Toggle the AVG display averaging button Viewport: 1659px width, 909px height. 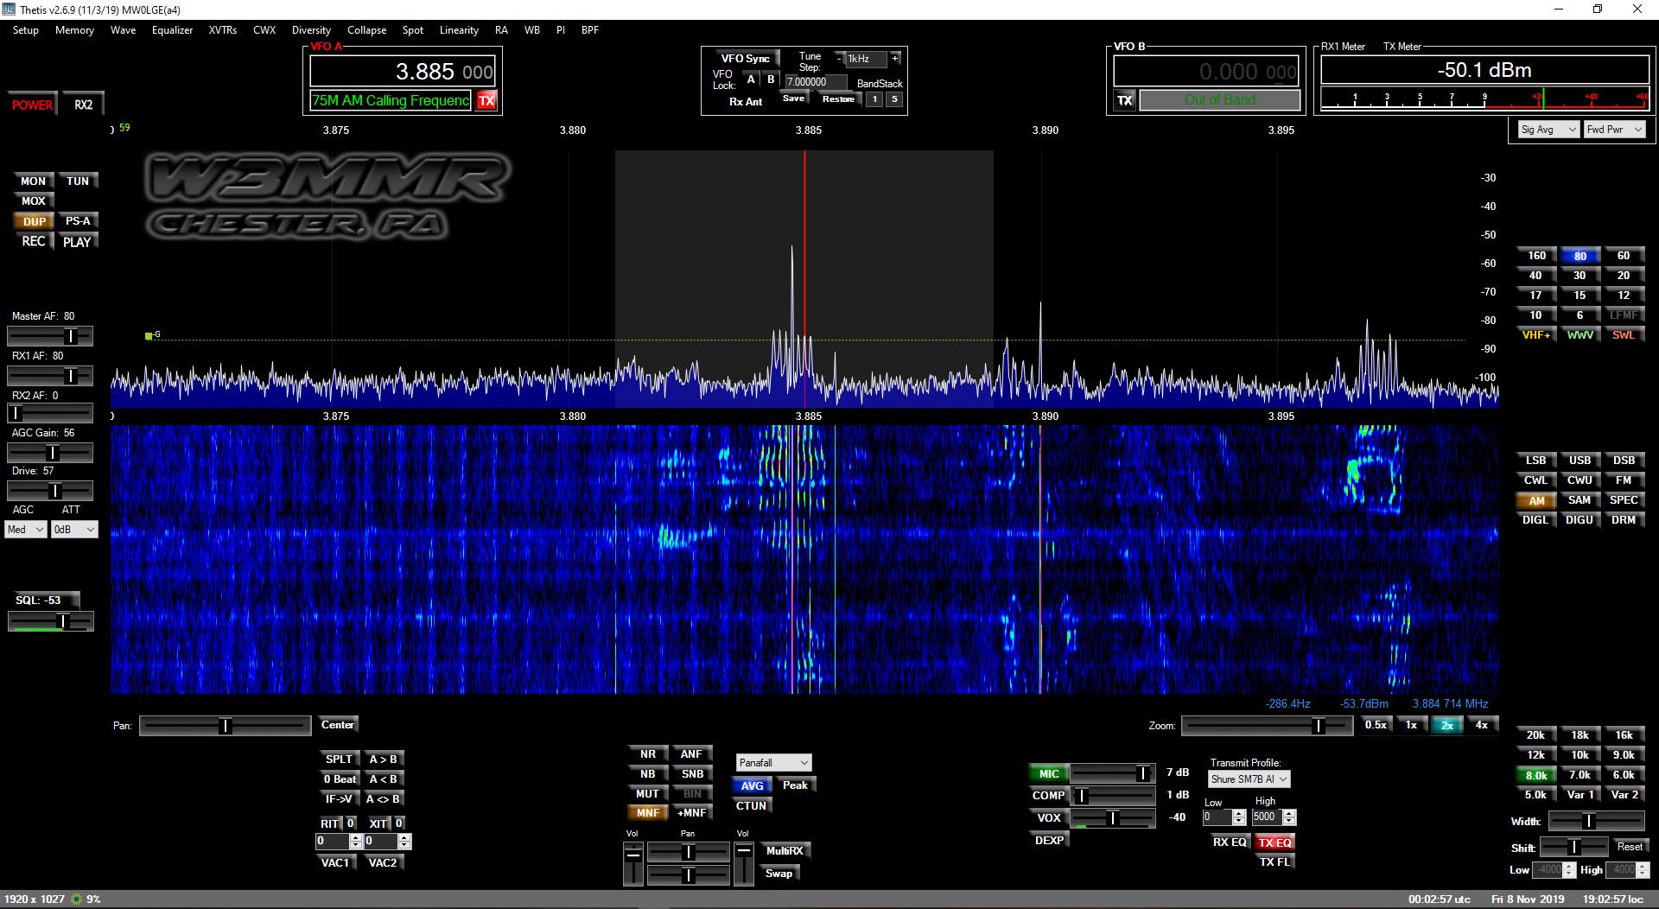tap(752, 785)
